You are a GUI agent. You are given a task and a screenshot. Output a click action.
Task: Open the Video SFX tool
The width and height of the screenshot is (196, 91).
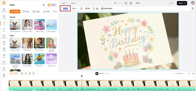click(39, 60)
